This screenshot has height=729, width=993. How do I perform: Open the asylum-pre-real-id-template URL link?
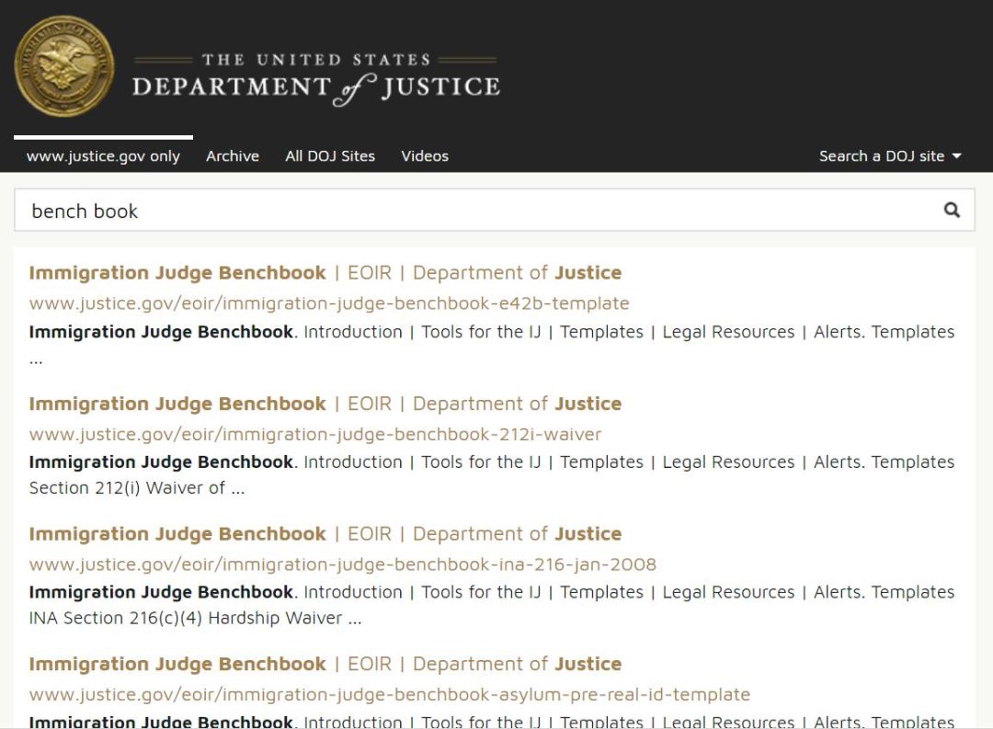[x=390, y=695]
